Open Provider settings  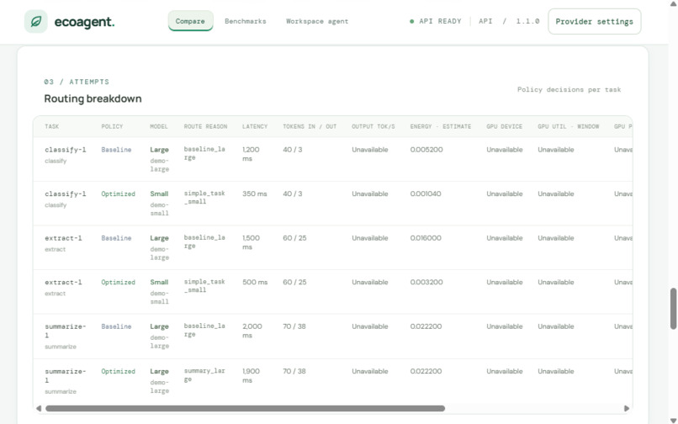[x=594, y=22]
